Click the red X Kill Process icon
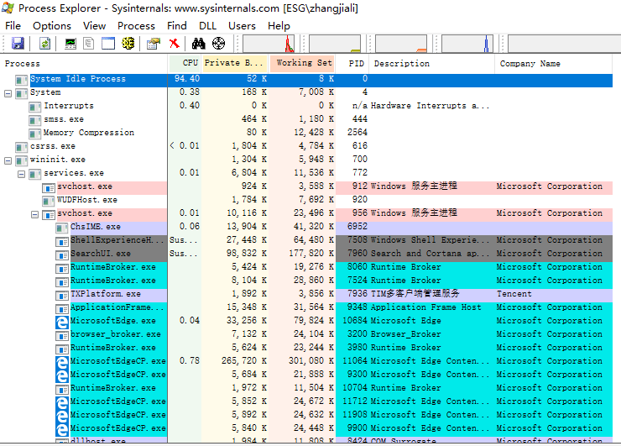Viewport: 621px width, 446px height. (174, 43)
